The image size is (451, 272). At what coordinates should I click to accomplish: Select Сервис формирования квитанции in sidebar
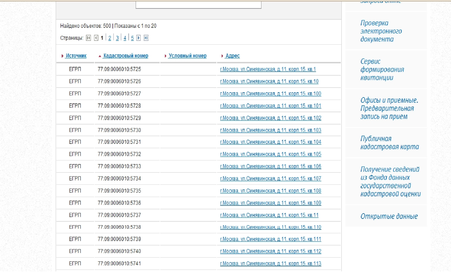[x=382, y=69]
